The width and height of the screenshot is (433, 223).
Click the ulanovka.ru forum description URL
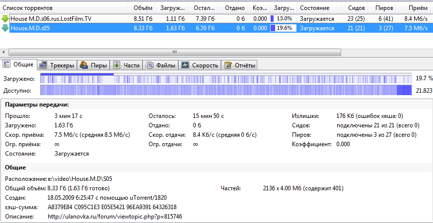[x=115, y=217]
